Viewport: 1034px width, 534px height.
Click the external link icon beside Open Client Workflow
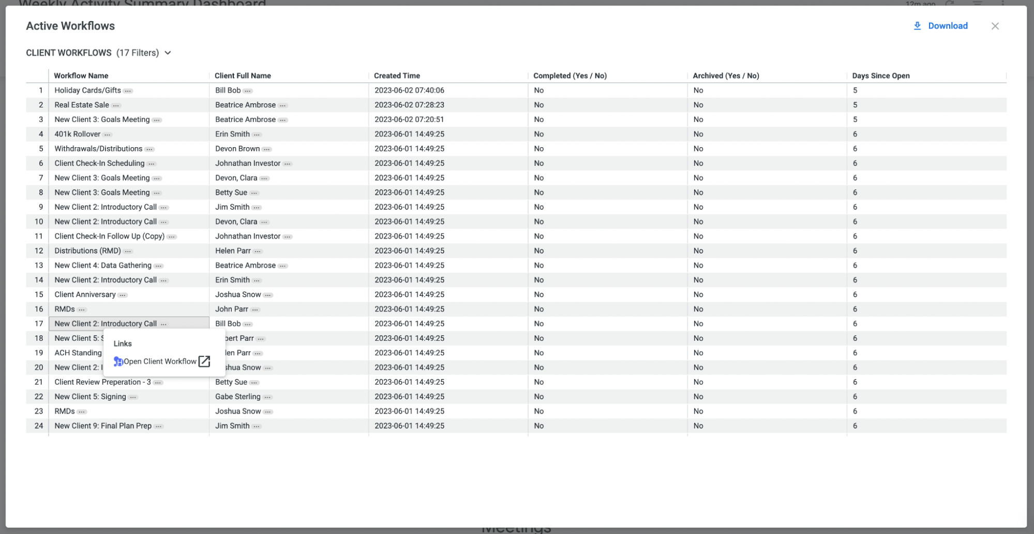click(x=204, y=362)
